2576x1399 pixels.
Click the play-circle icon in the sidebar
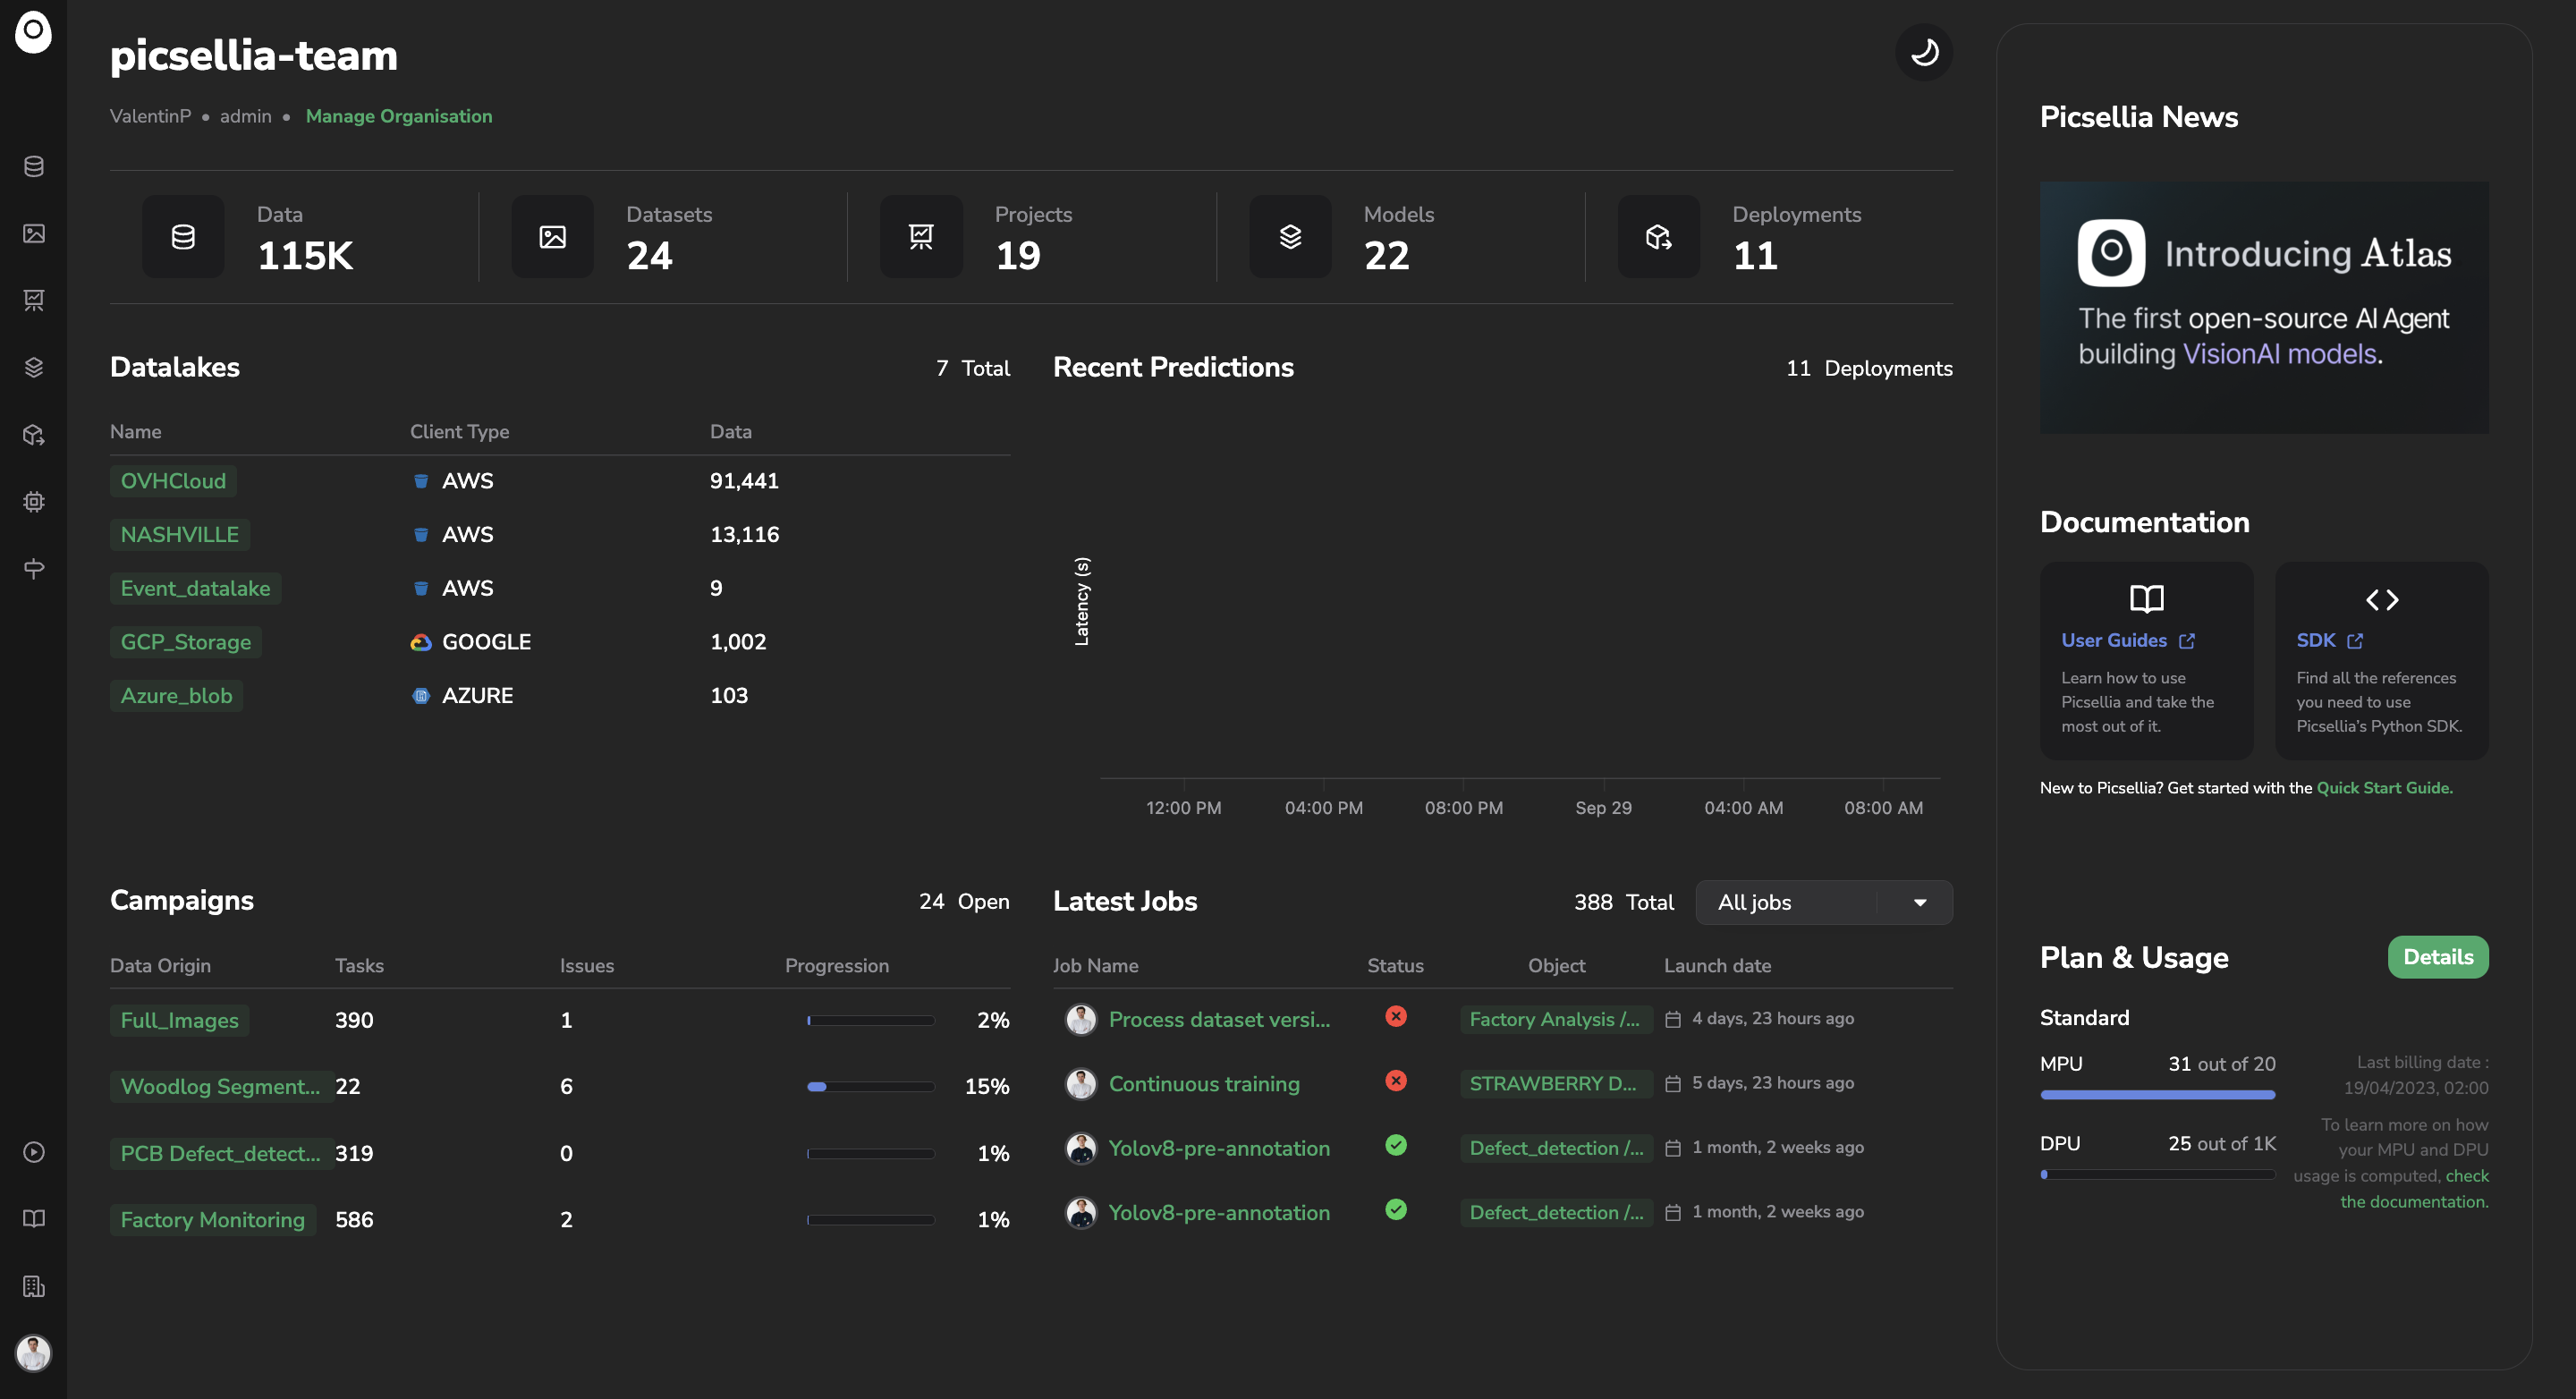pyautogui.click(x=34, y=1152)
